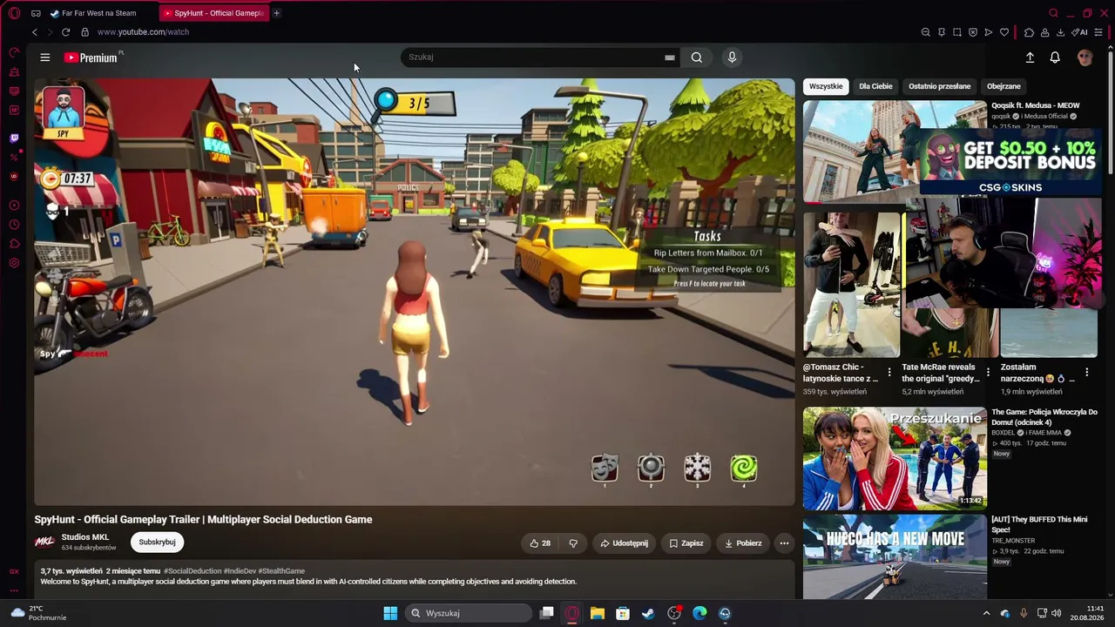Open Opera extensions puzzle icon
This screenshot has width=1115, height=627.
point(1029,32)
